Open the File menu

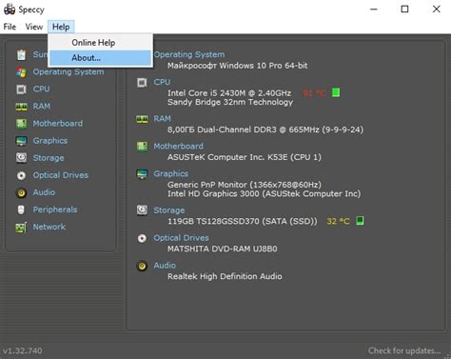[10, 27]
